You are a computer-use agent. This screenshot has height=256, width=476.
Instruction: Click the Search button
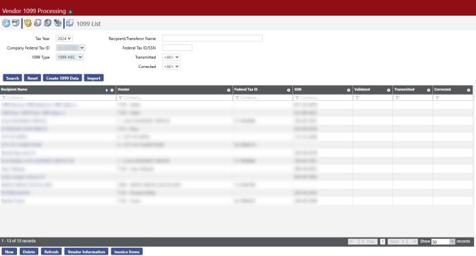[x=12, y=78]
